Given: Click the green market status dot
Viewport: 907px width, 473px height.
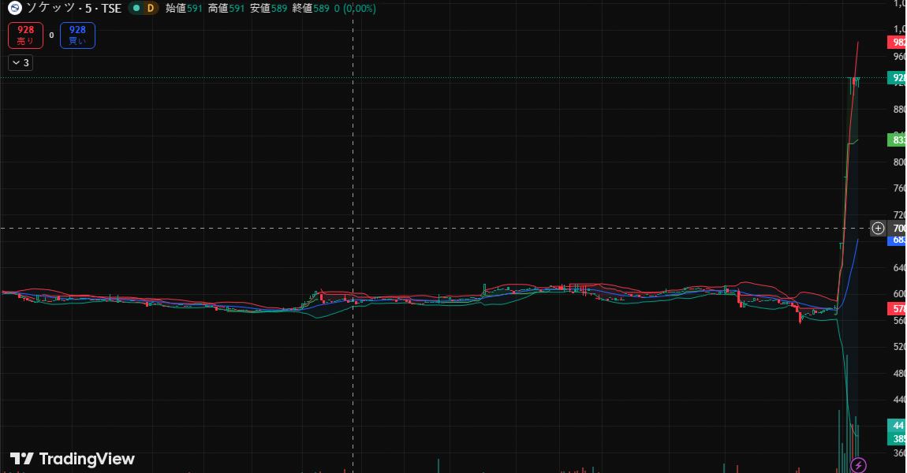Looking at the screenshot, I should (136, 8).
